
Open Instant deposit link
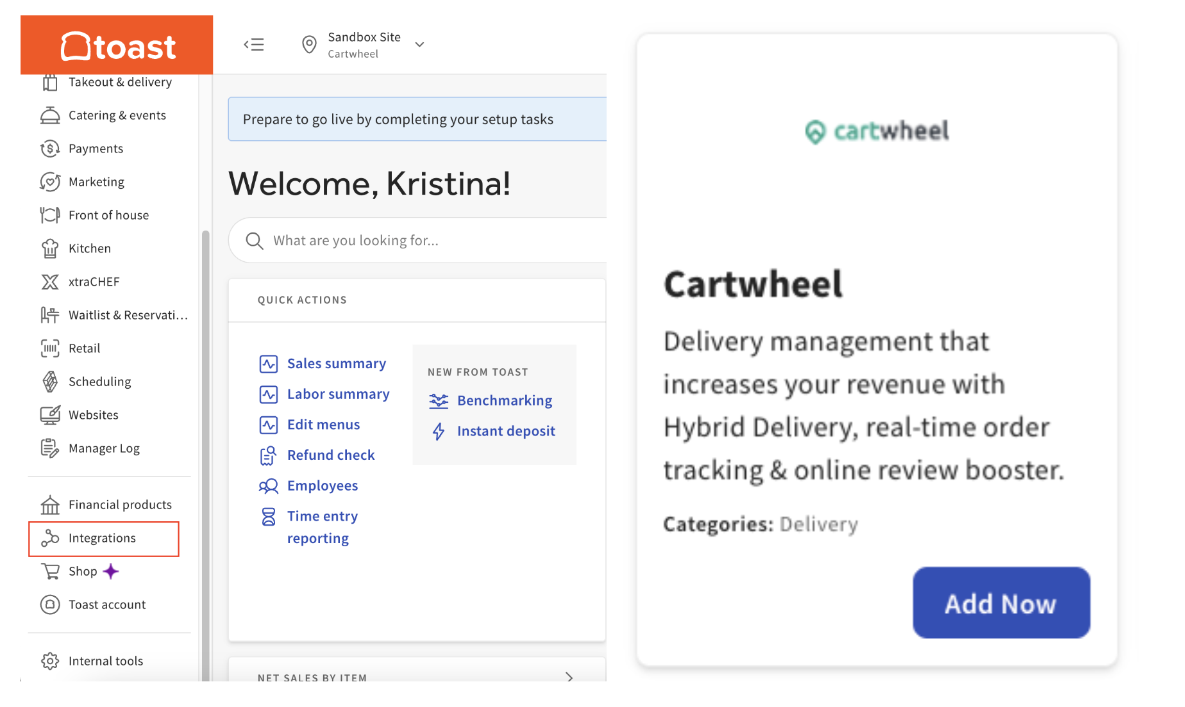click(x=506, y=432)
